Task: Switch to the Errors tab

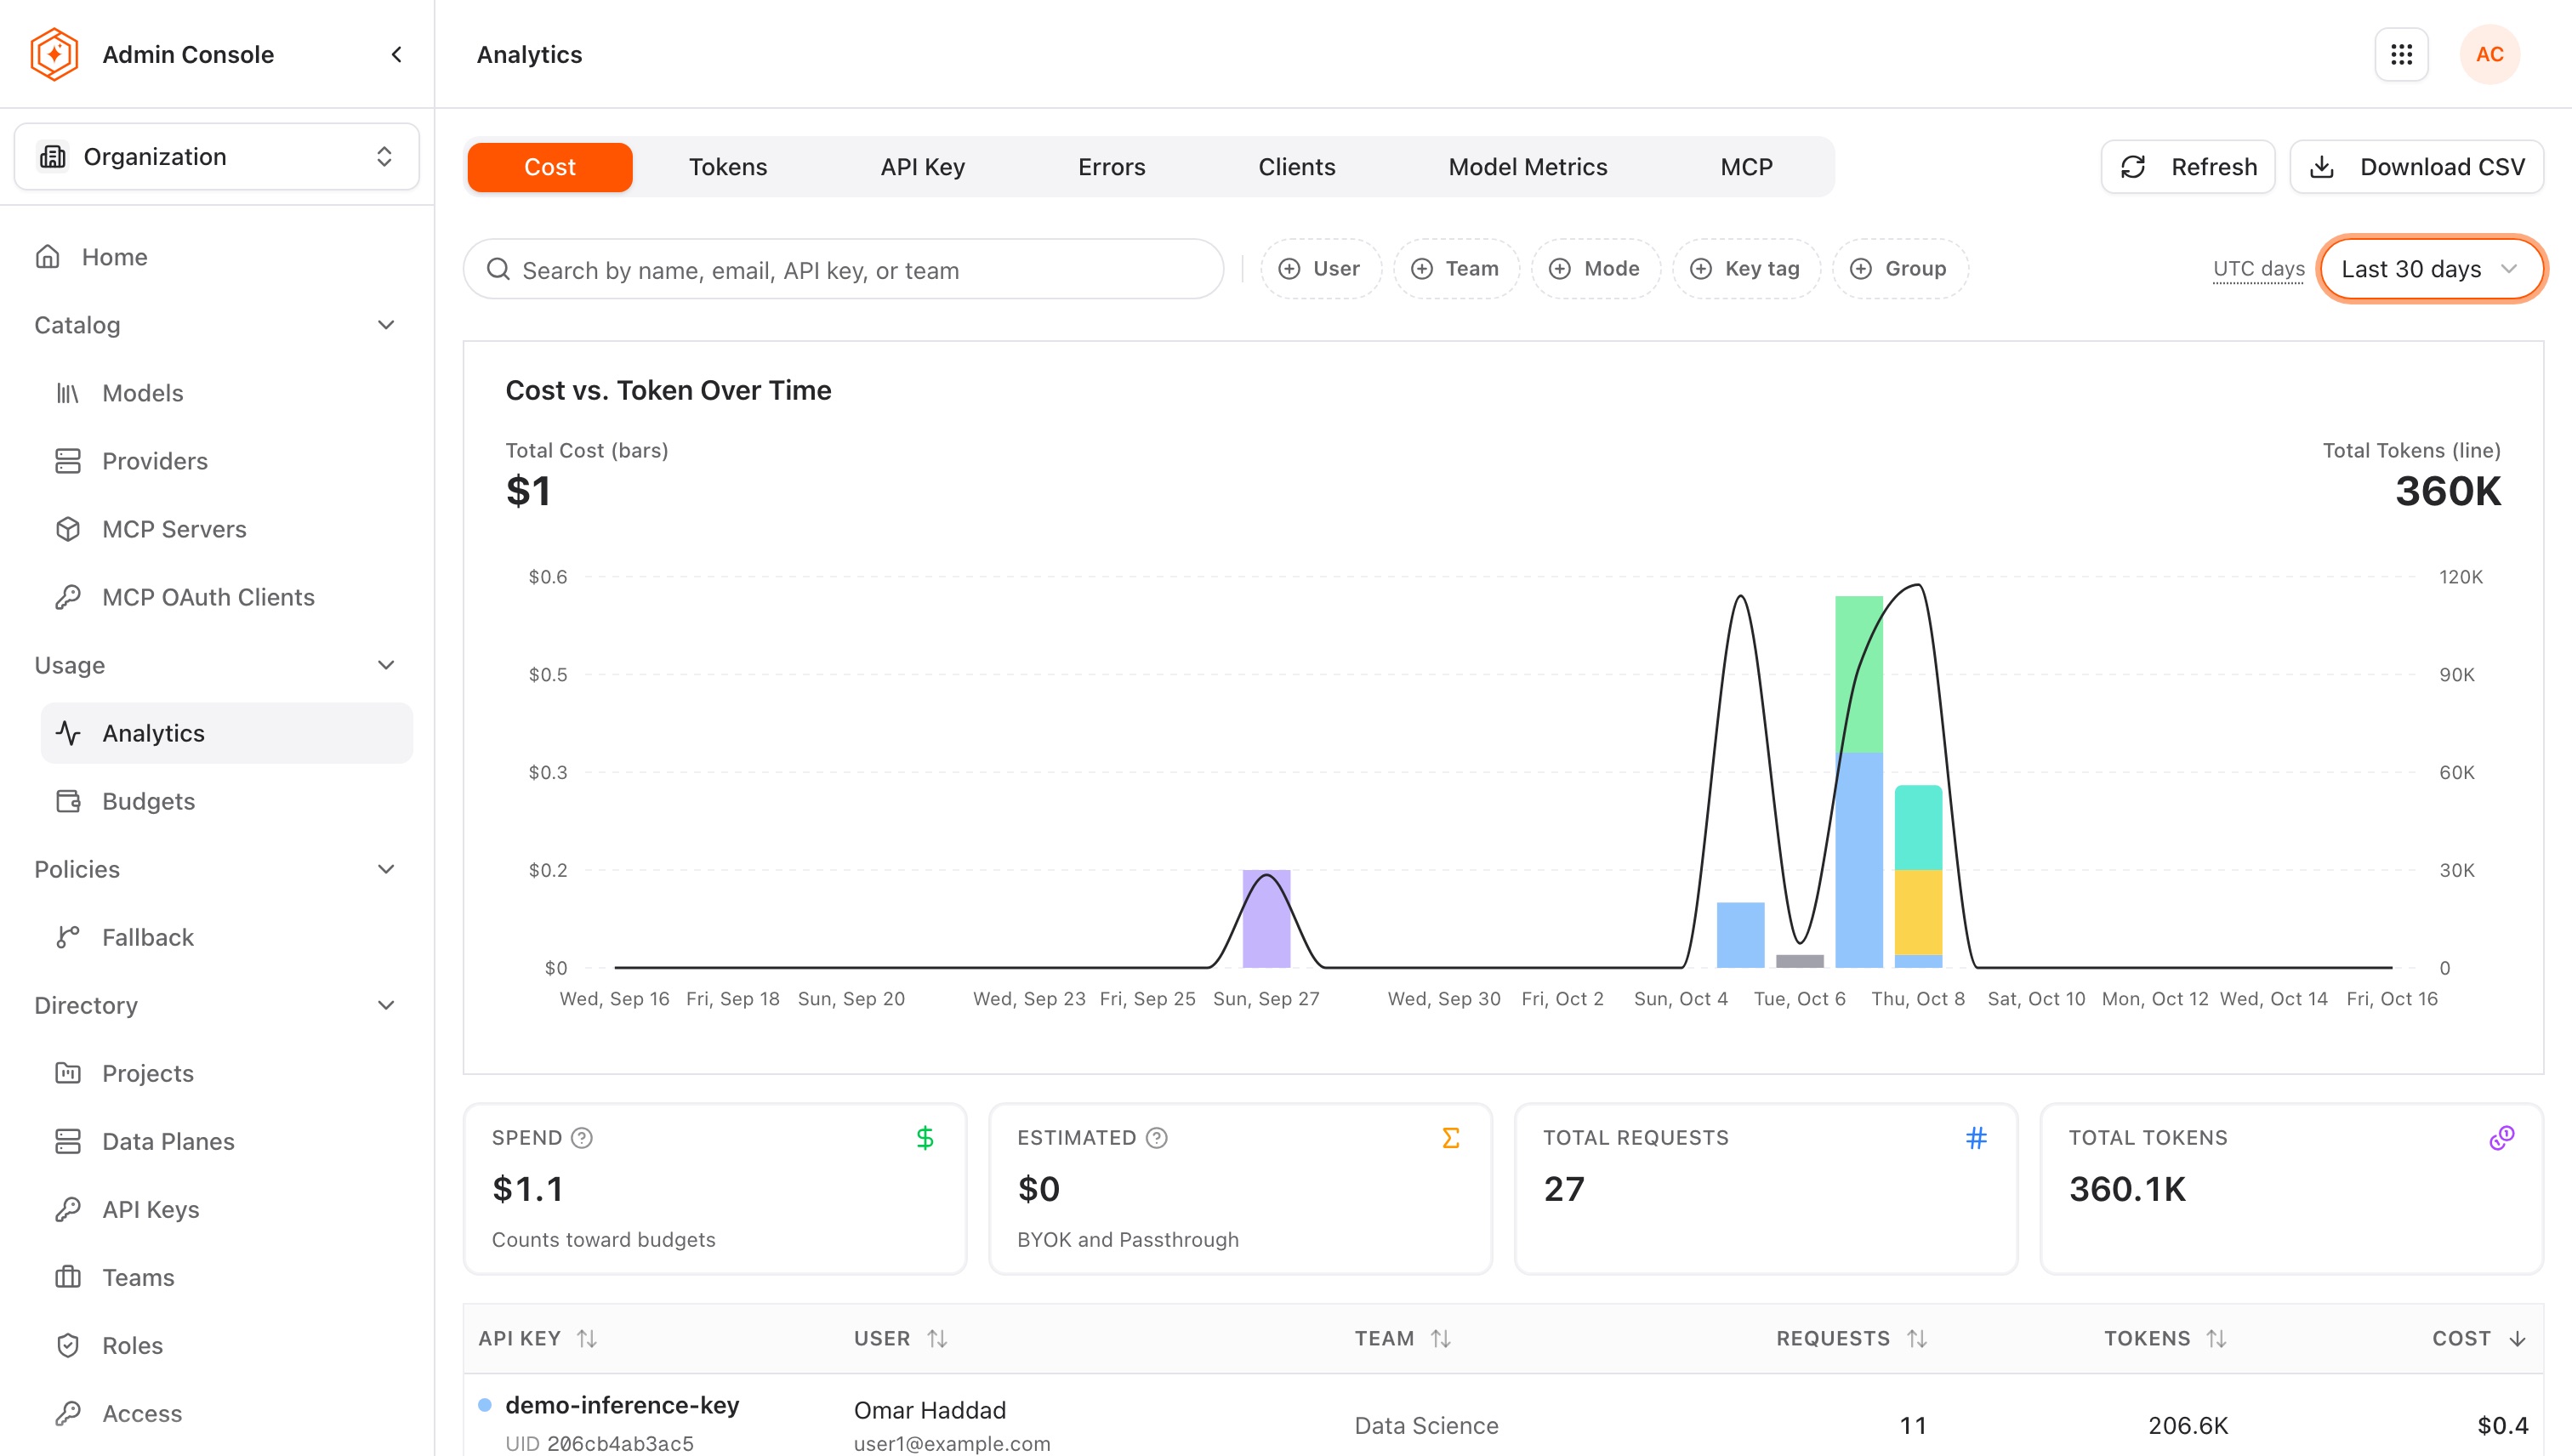Action: coord(1111,166)
